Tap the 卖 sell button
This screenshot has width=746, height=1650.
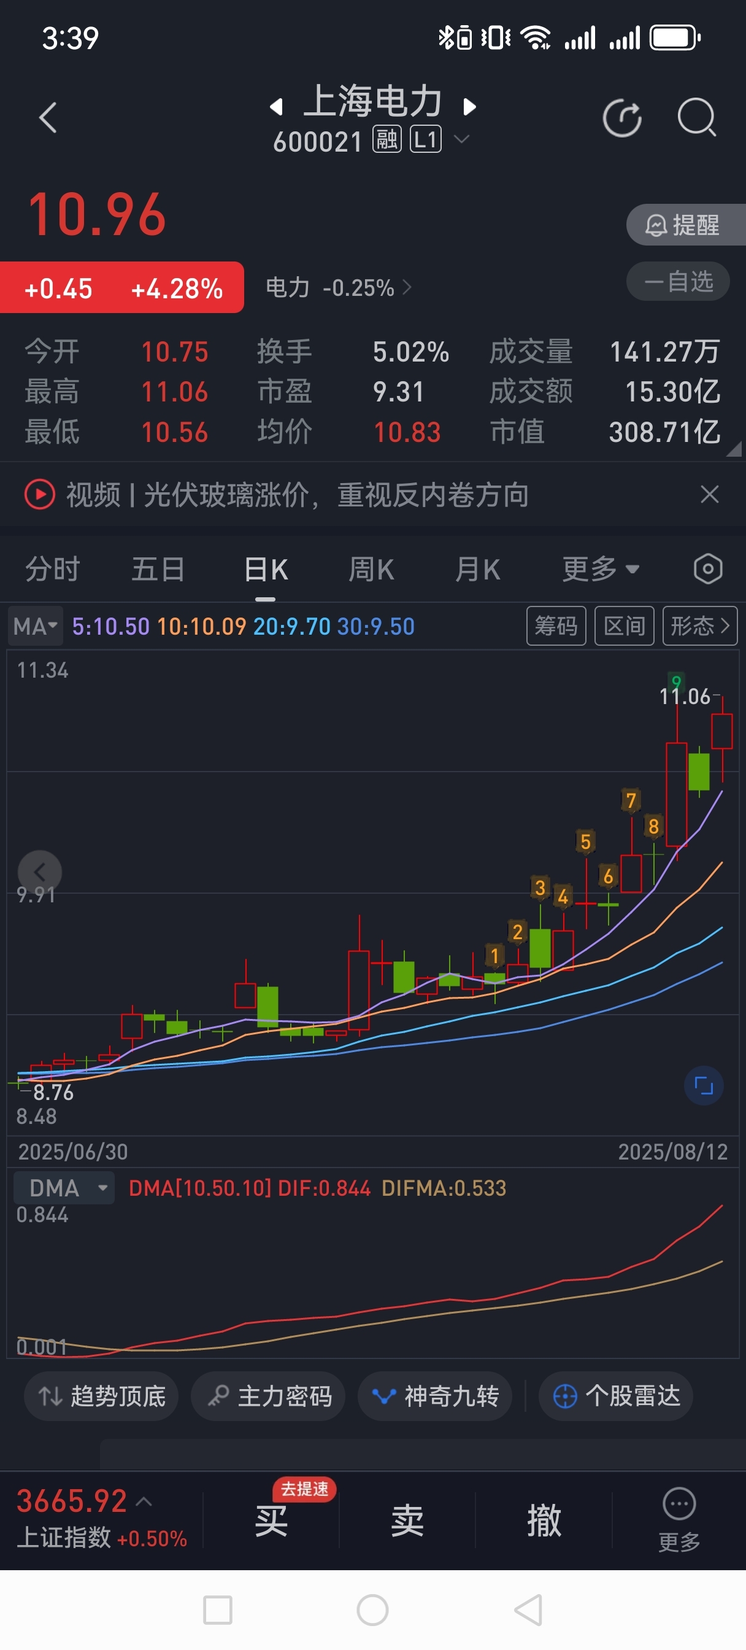[x=407, y=1521]
